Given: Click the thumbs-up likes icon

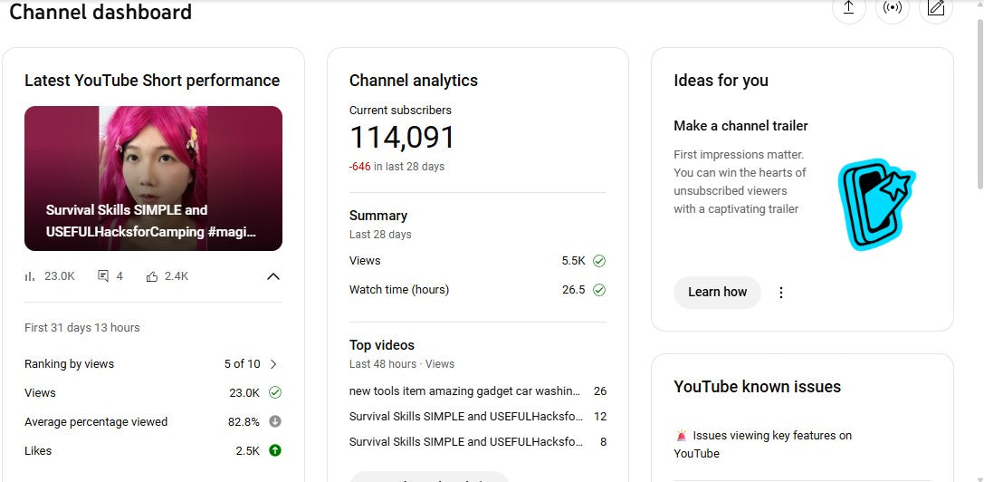Looking at the screenshot, I should (152, 276).
